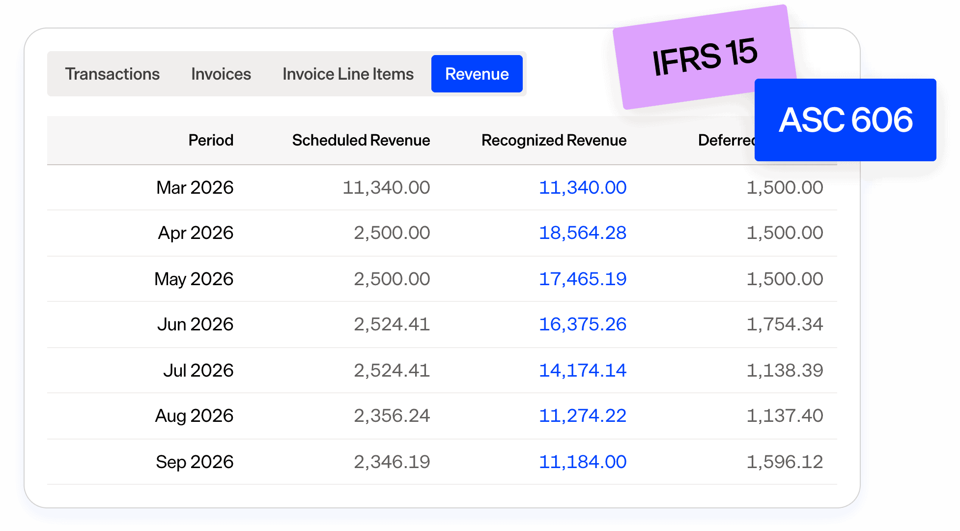The width and height of the screenshot is (960, 531).
Task: Click scheduled revenue 11,340.00 for Mar 2026
Action: (386, 187)
